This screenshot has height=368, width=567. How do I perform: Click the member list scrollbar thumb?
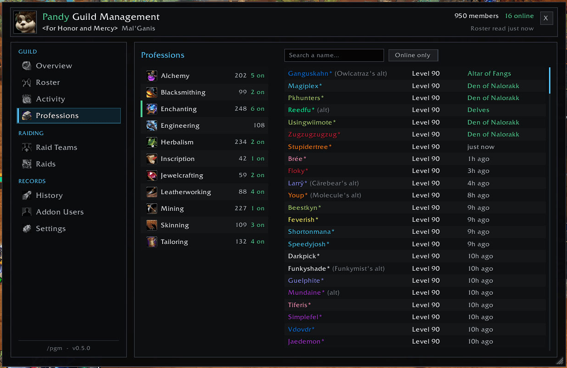click(x=549, y=81)
